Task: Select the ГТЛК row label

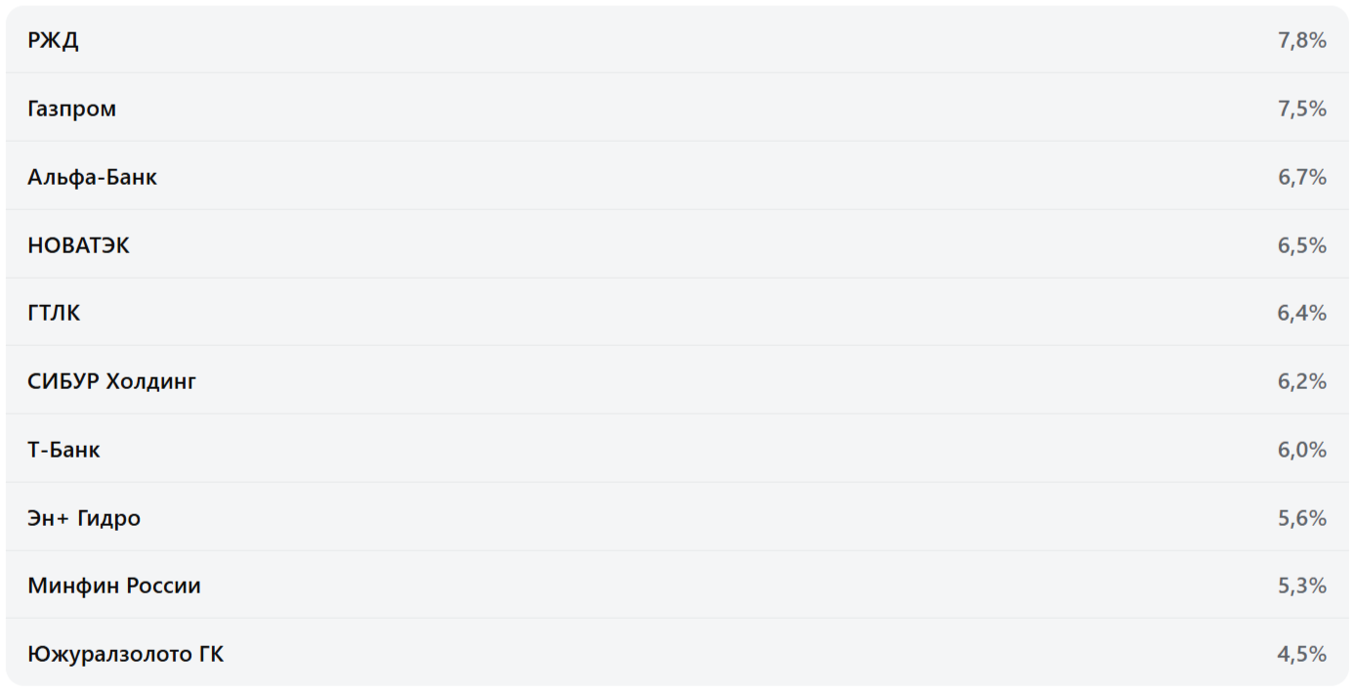Action: click(54, 313)
